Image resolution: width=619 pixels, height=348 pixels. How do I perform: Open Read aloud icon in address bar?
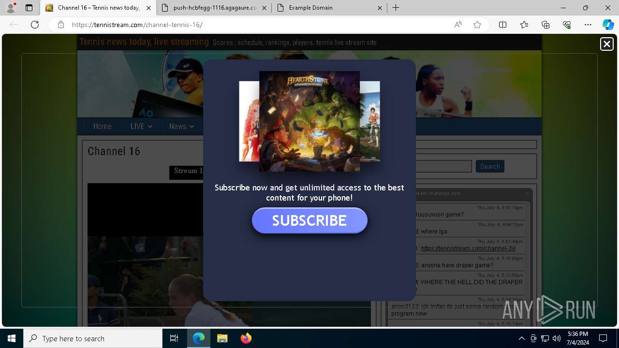pos(458,25)
